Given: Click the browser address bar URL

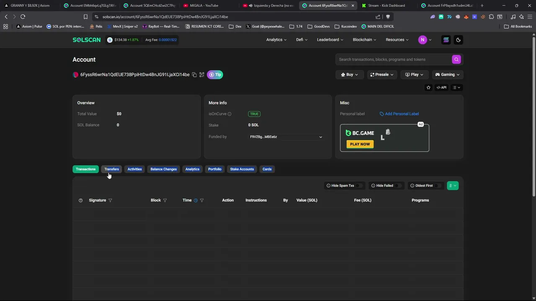Looking at the screenshot, I should pyautogui.click(x=165, y=17).
